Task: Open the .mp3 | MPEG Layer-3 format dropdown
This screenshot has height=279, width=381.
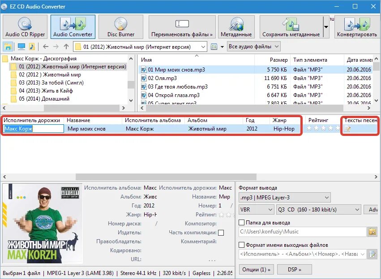Action: (285, 198)
